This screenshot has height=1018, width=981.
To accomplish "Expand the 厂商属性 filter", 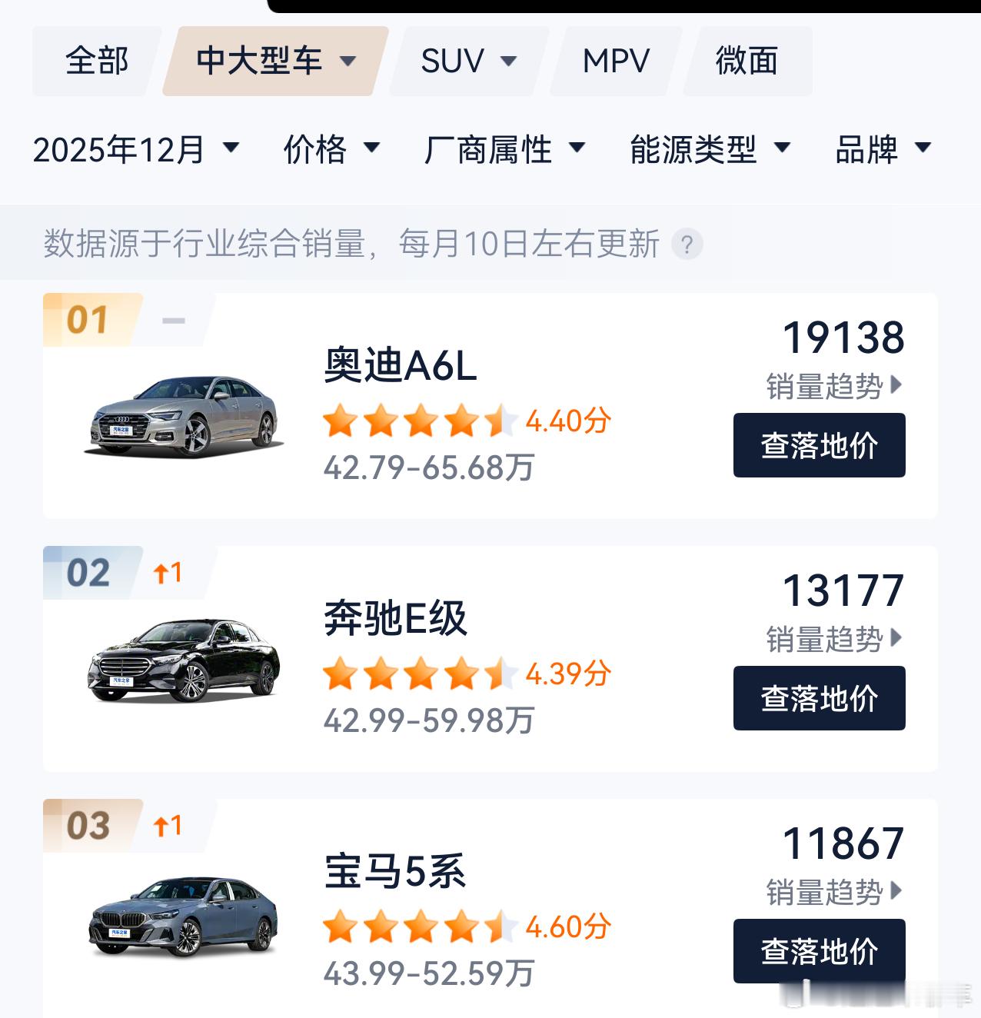I will click(505, 149).
